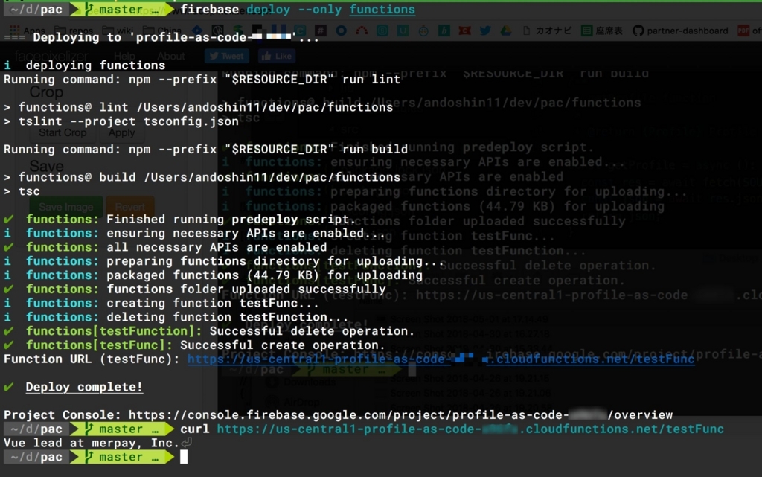This screenshot has width=762, height=477.
Task: Open the red arch bookmark icon
Action: [x=362, y=31]
